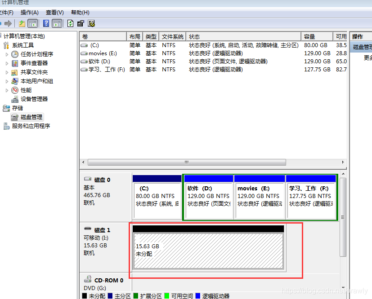
Task: Click the vertical scrollbar up arrow of disk view
Action: [343, 174]
